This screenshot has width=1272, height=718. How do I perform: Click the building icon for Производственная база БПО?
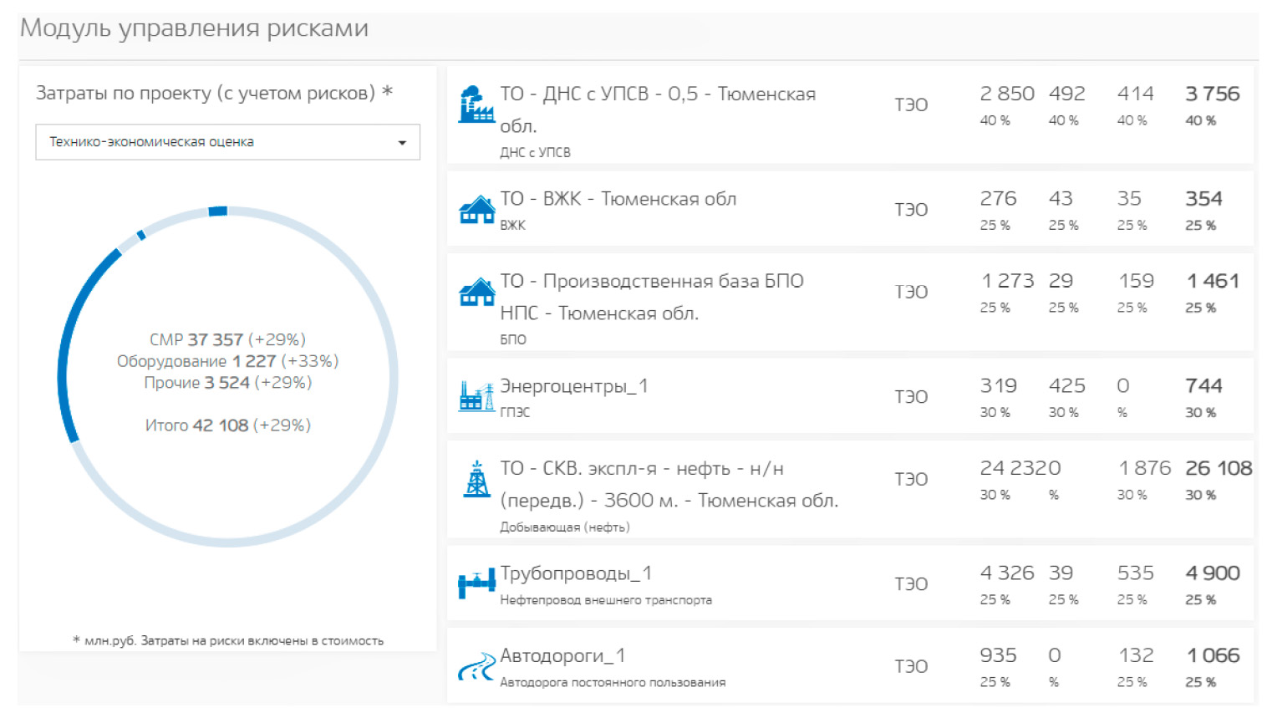point(476,292)
